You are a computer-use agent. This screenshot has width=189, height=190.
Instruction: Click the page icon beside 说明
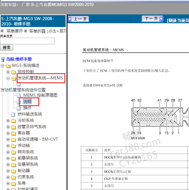point(18,102)
